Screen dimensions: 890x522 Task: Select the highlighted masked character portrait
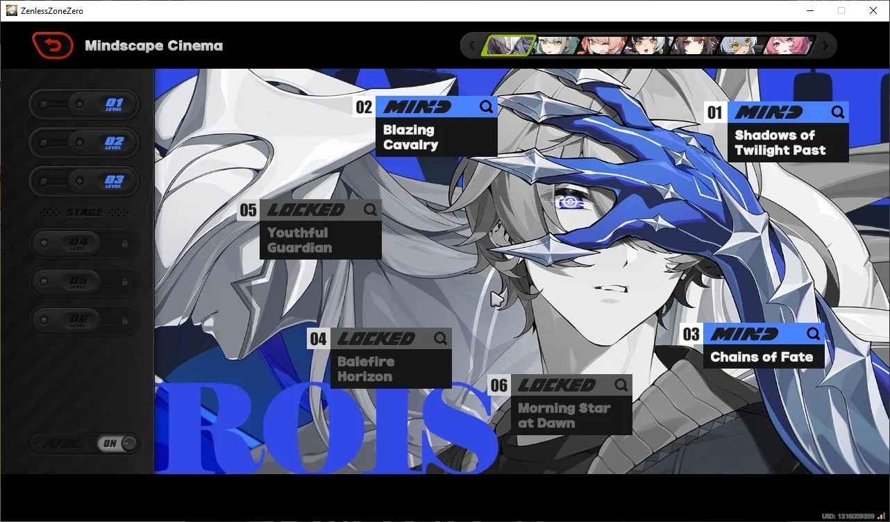[509, 46]
